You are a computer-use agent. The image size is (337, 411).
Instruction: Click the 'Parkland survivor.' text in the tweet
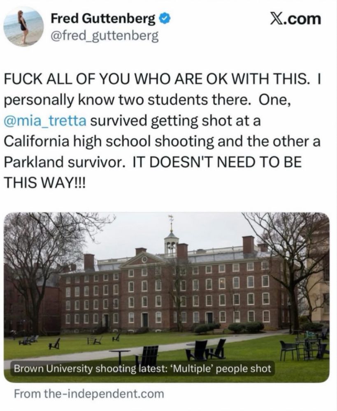64,162
